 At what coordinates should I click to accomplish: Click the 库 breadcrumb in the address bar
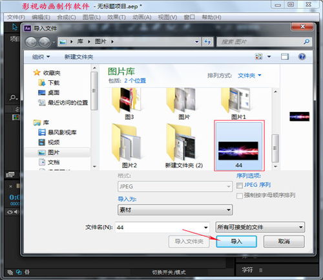click(80, 41)
